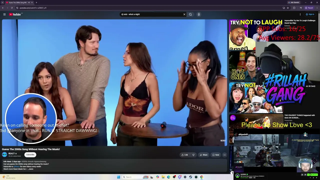The width and height of the screenshot is (320, 180).
Task: Open Steam from the taskbar
Action: click(x=190, y=177)
